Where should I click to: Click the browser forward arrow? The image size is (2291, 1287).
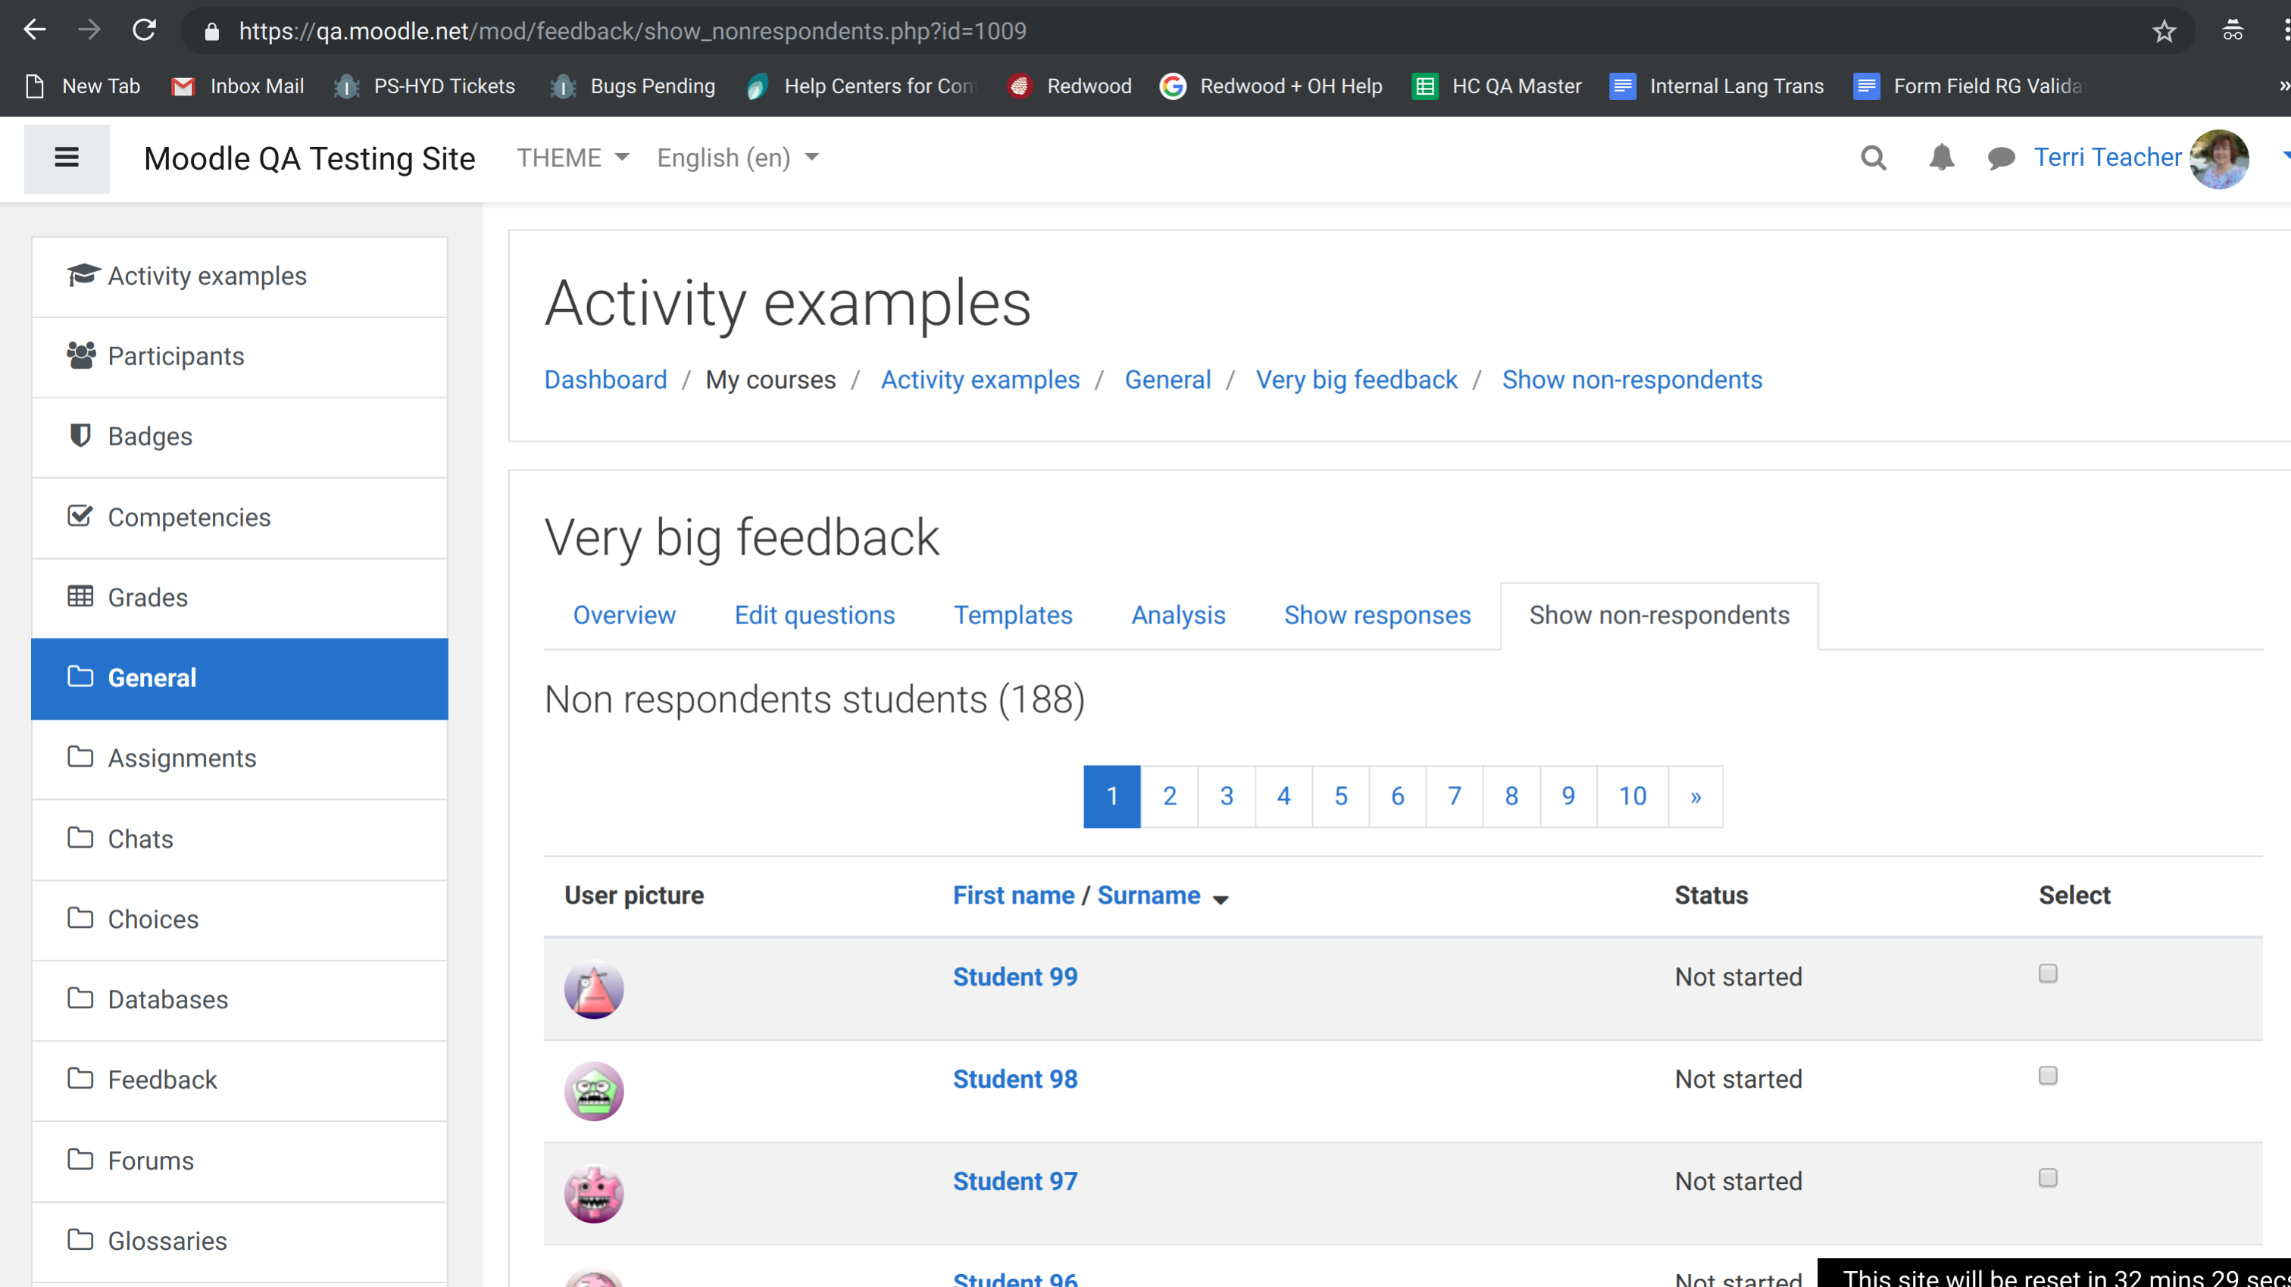(89, 30)
